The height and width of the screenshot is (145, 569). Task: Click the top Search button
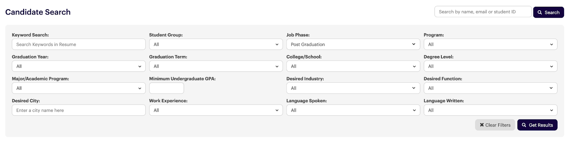[x=548, y=12]
